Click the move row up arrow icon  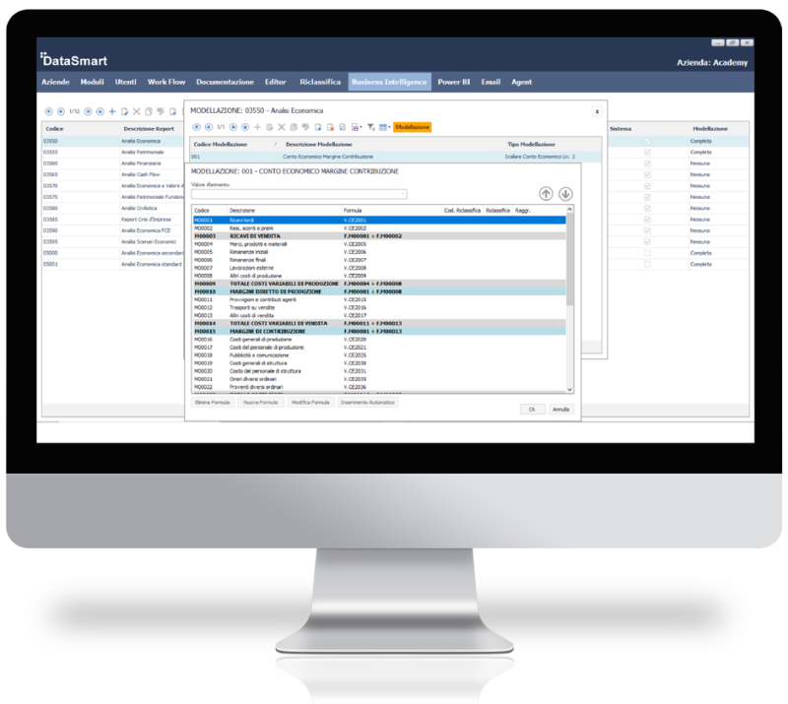click(x=547, y=193)
